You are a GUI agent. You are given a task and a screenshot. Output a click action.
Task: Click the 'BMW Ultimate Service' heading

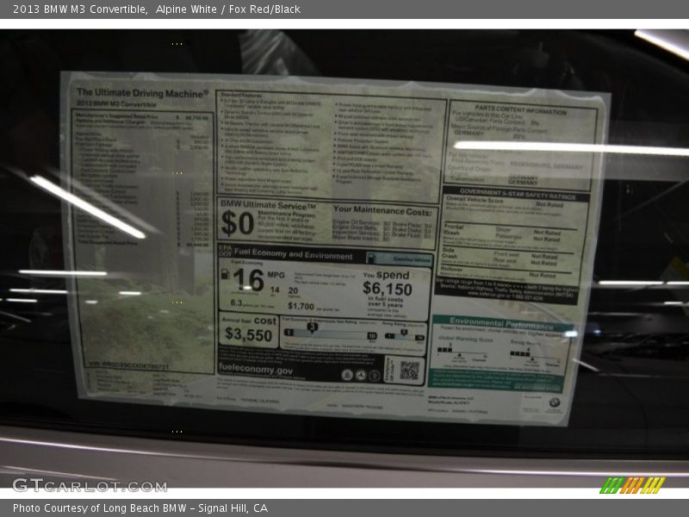point(268,205)
